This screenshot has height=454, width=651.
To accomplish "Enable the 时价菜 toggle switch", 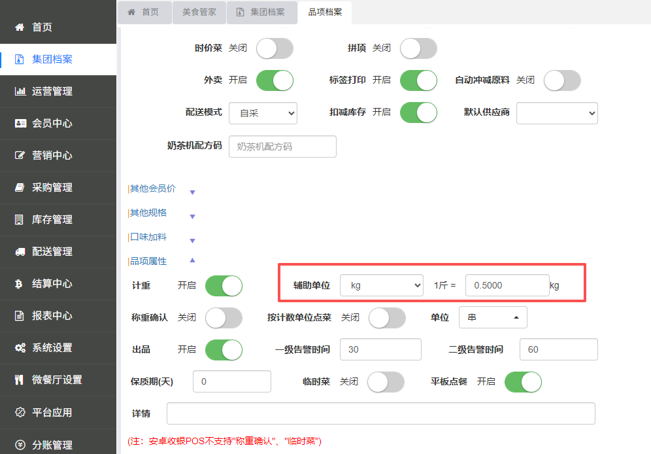I will (275, 48).
